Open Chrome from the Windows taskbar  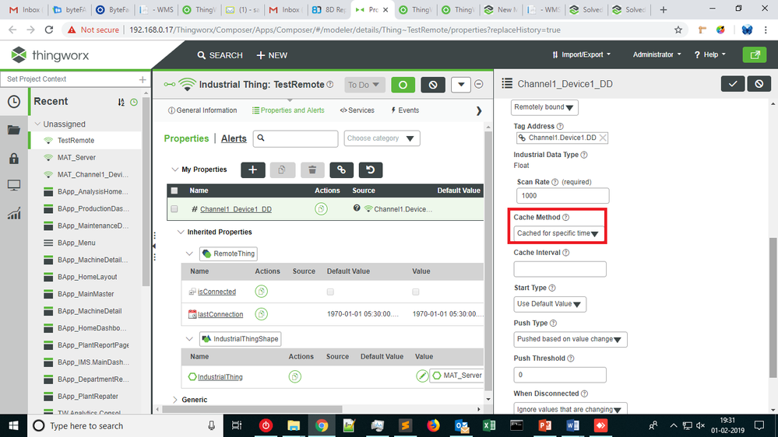[322, 425]
